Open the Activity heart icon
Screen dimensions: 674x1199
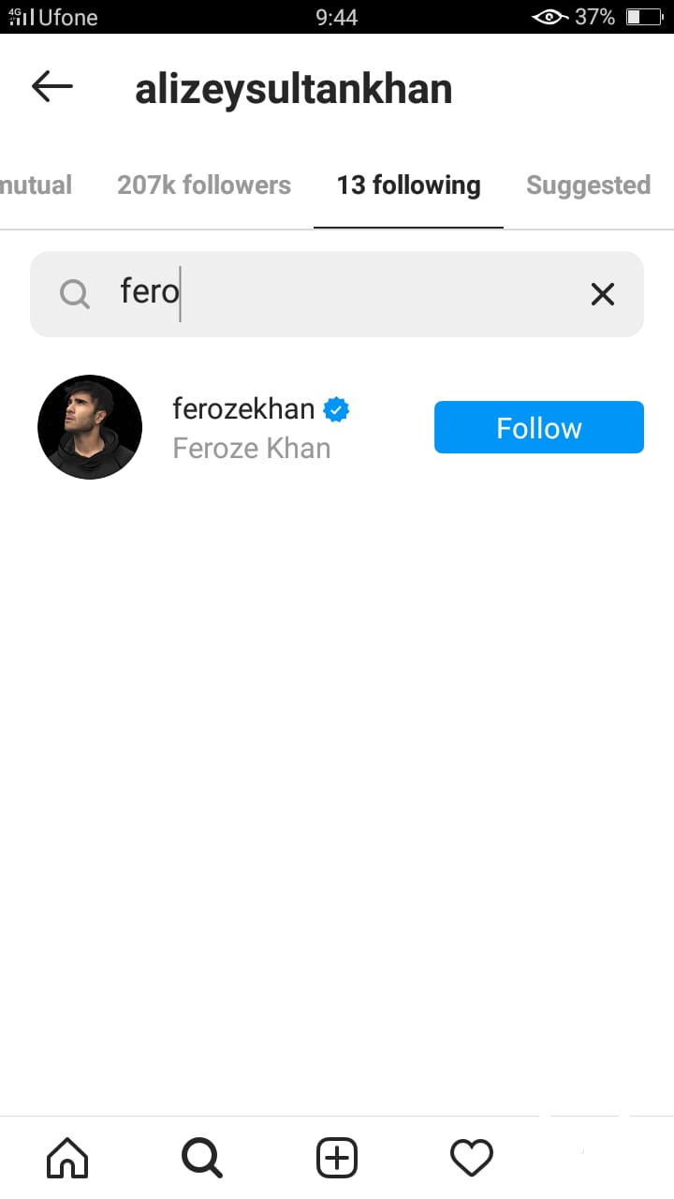[472, 1159]
